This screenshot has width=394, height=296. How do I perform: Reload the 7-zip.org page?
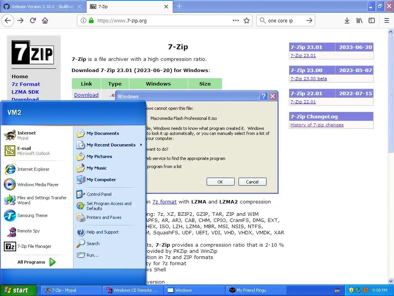pyautogui.click(x=33, y=21)
